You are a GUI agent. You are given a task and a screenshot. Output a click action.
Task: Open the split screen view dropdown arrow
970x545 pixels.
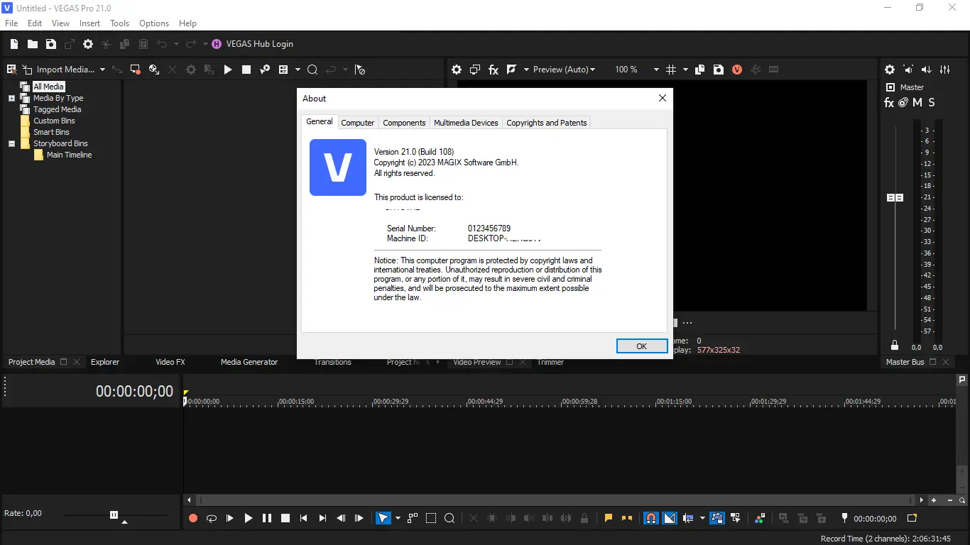tap(526, 70)
